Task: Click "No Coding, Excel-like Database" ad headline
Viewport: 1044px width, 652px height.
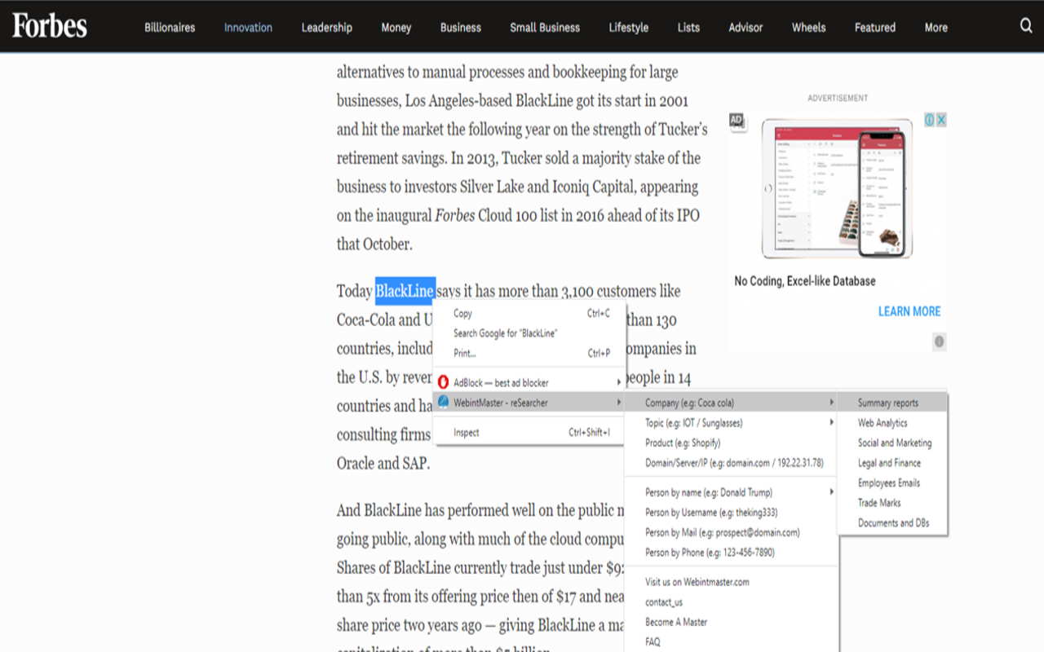Action: point(805,281)
